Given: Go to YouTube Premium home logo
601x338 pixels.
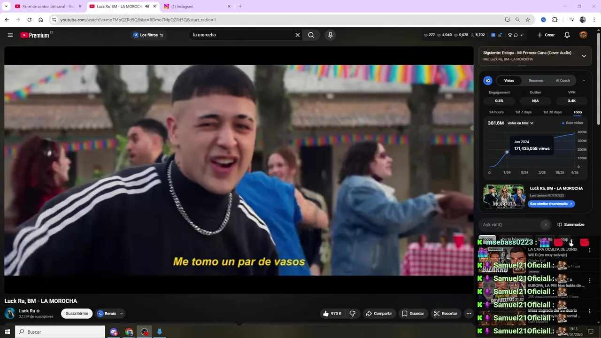Looking at the screenshot, I should point(35,35).
